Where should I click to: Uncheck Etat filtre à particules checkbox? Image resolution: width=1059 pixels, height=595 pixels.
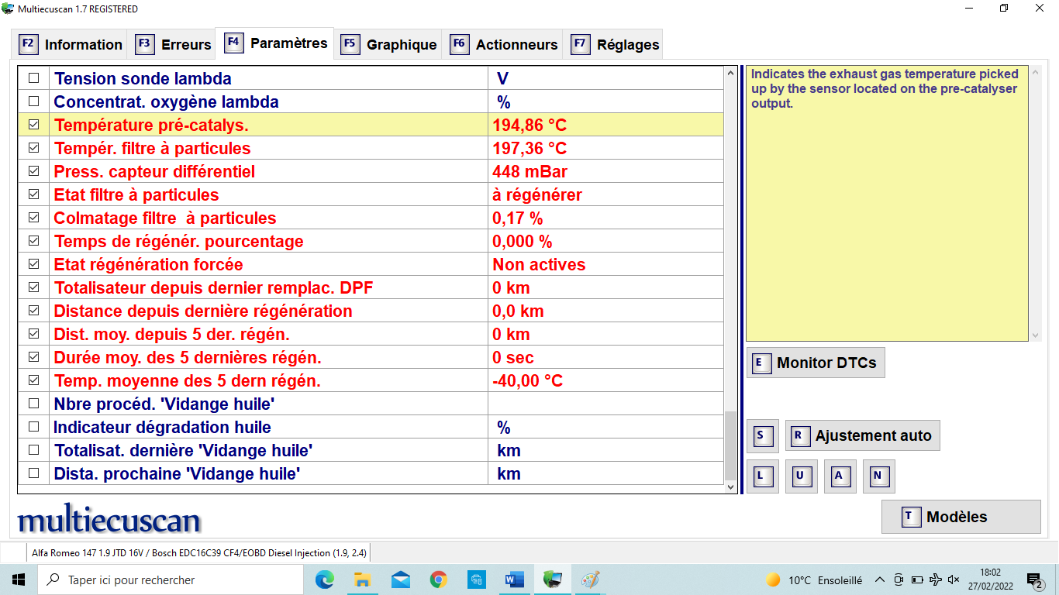click(33, 194)
